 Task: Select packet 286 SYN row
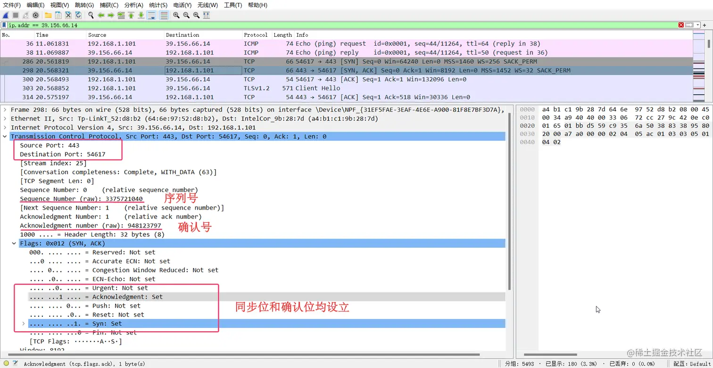[x=346, y=61]
